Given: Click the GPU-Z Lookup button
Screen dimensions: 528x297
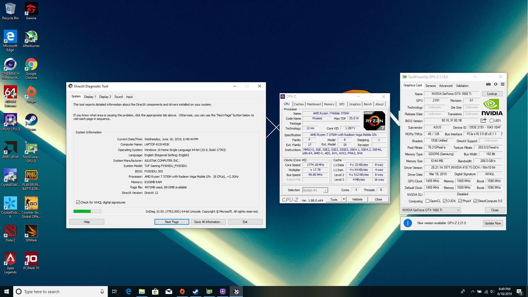Looking at the screenshot, I should click(x=492, y=94).
